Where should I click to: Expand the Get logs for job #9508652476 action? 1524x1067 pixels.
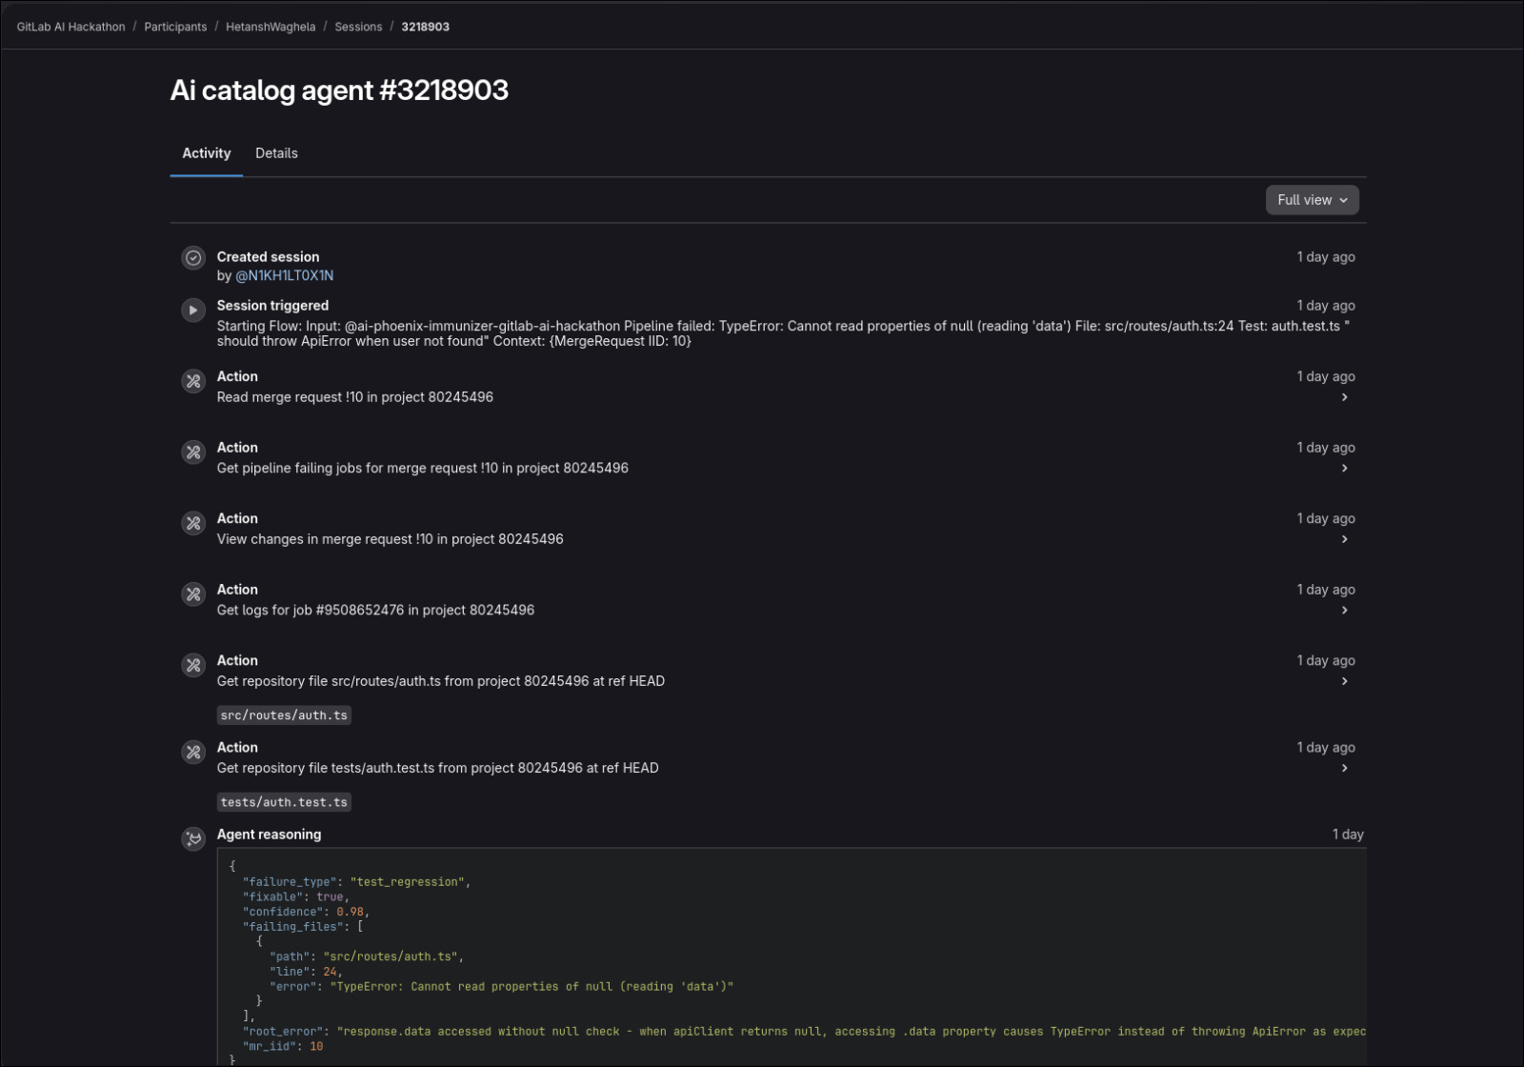(1344, 611)
